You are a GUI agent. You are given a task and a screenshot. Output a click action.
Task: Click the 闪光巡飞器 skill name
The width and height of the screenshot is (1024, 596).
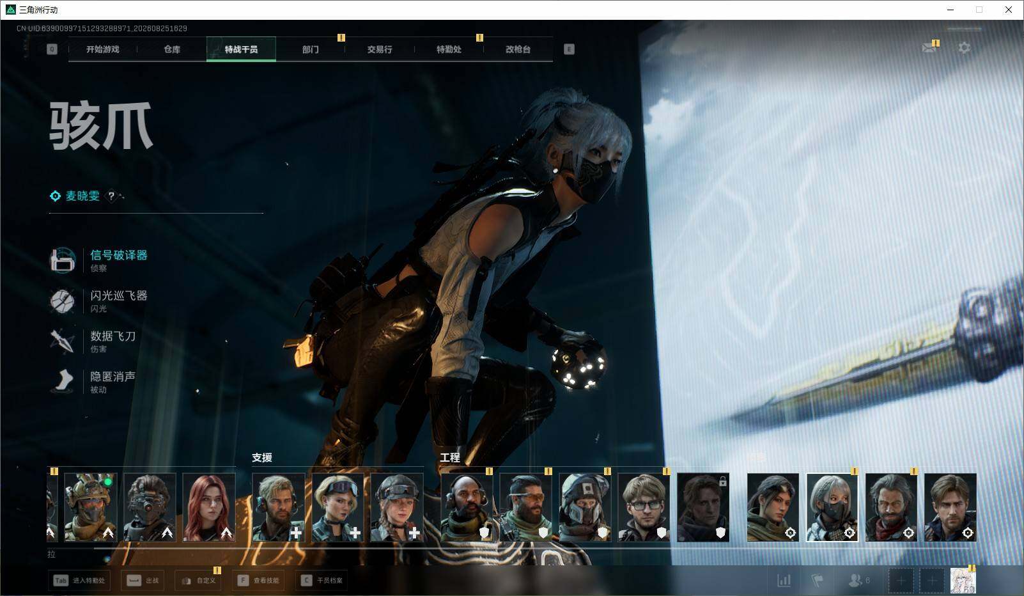coord(119,295)
